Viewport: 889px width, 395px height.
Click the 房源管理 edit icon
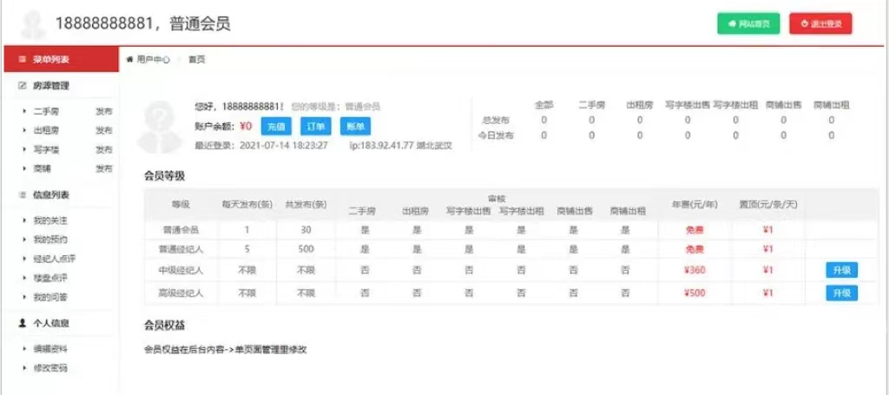pos(23,86)
